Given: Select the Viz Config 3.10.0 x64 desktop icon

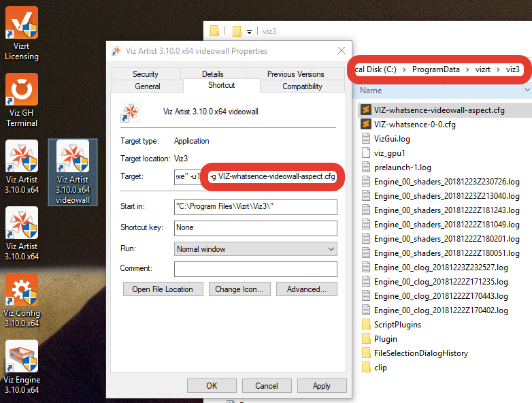Looking at the screenshot, I should 21,300.
